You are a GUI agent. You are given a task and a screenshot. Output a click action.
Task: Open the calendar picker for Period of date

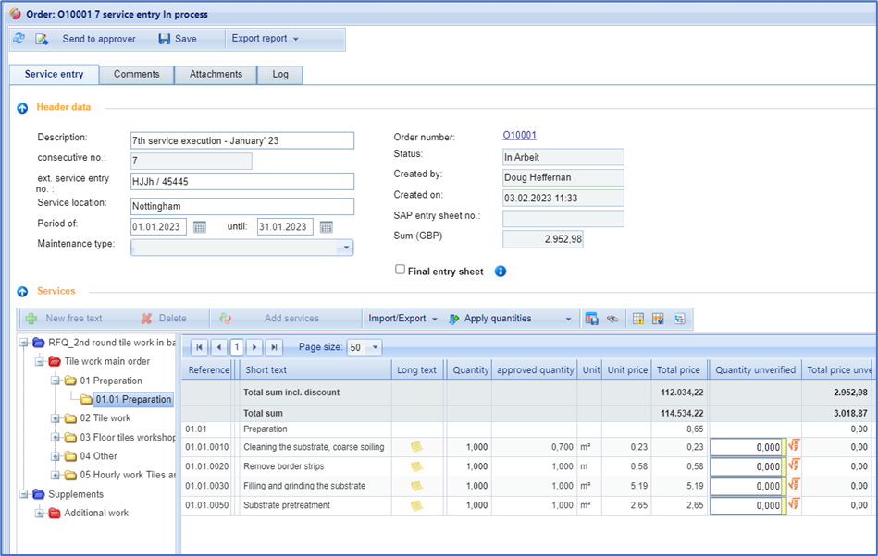(200, 227)
